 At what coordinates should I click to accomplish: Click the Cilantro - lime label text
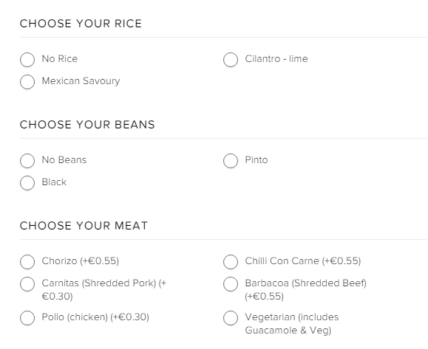click(x=276, y=58)
